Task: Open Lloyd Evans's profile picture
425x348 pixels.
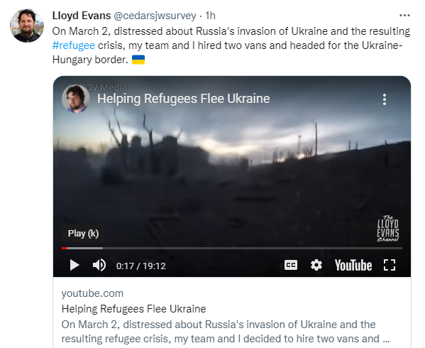Action: (27, 26)
